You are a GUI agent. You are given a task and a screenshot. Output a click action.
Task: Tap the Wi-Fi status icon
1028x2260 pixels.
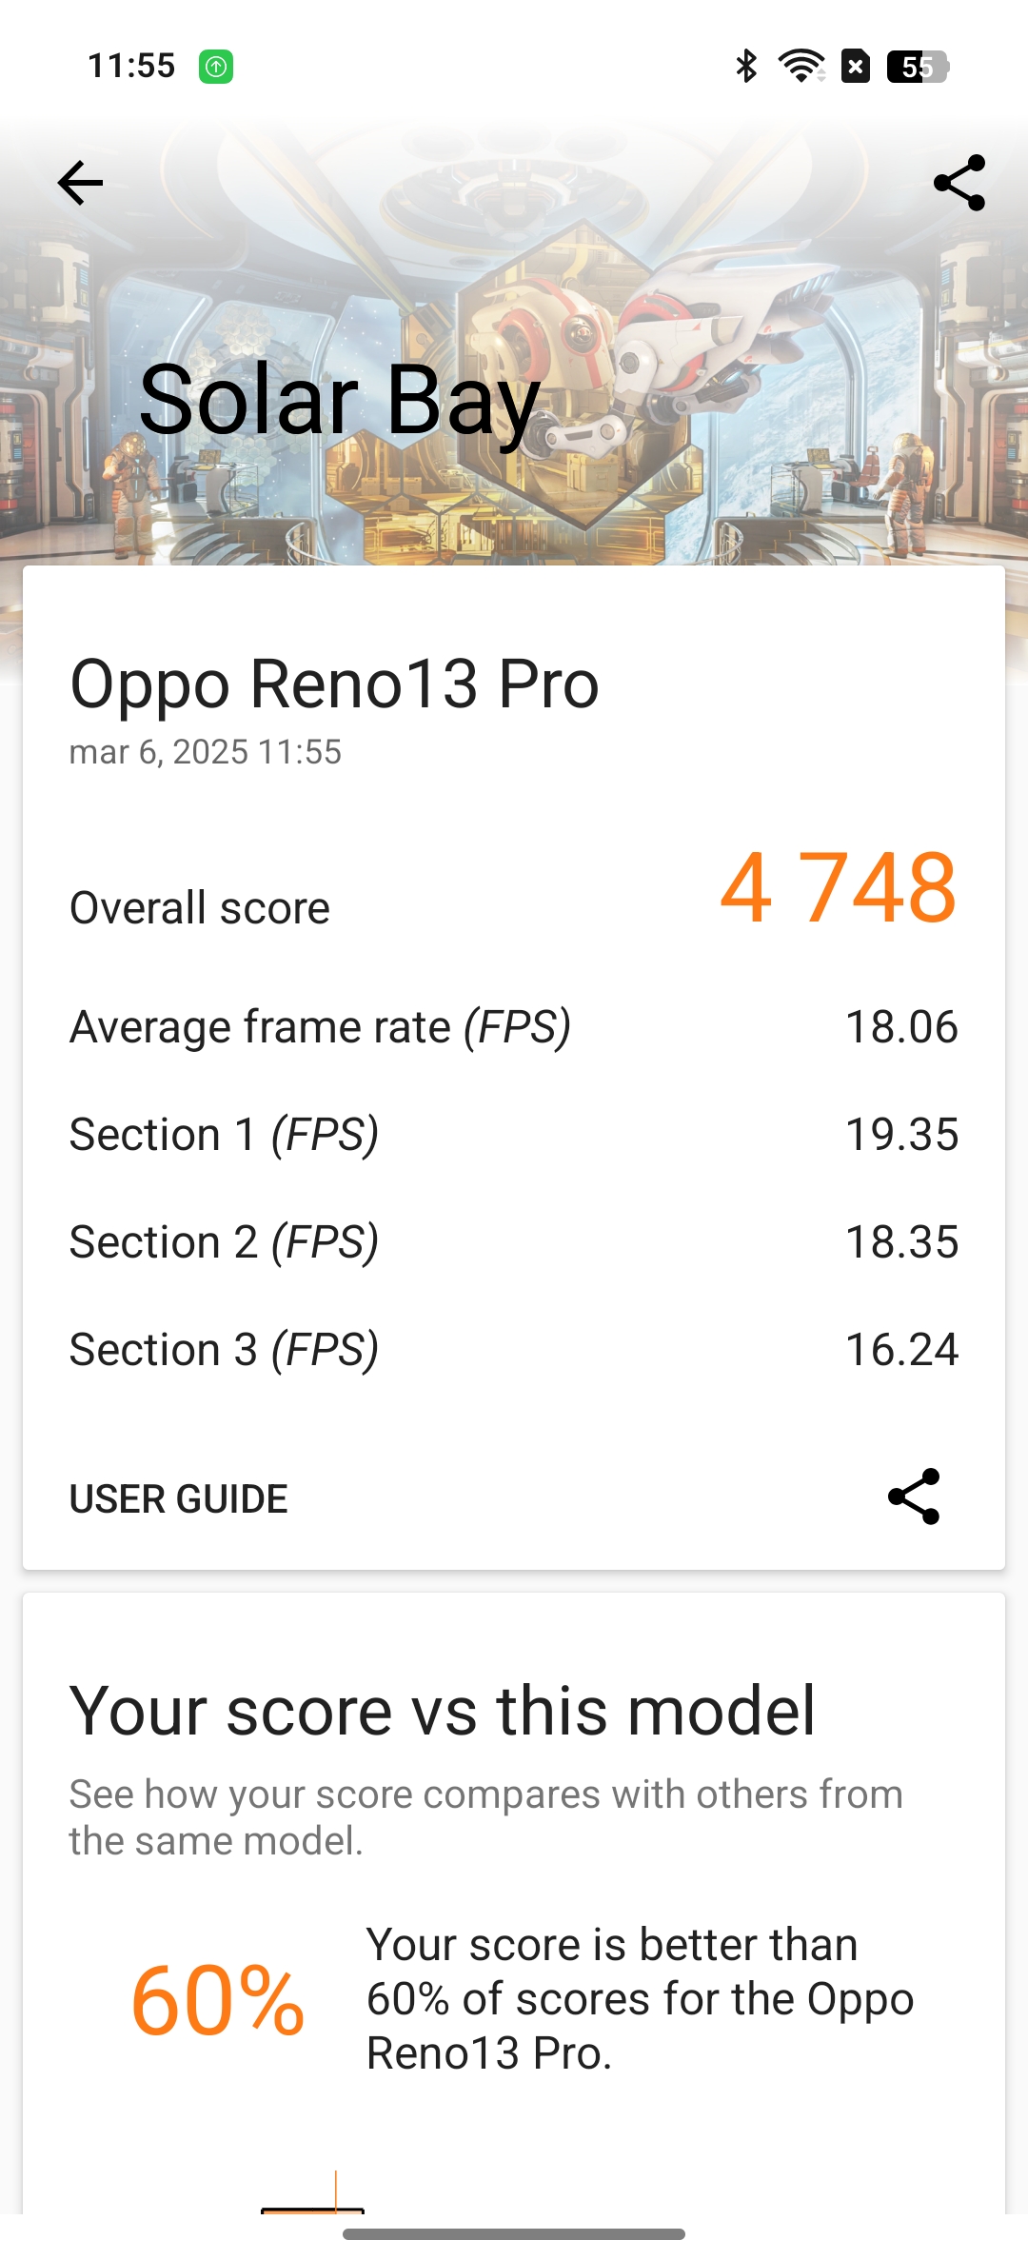[x=801, y=66]
